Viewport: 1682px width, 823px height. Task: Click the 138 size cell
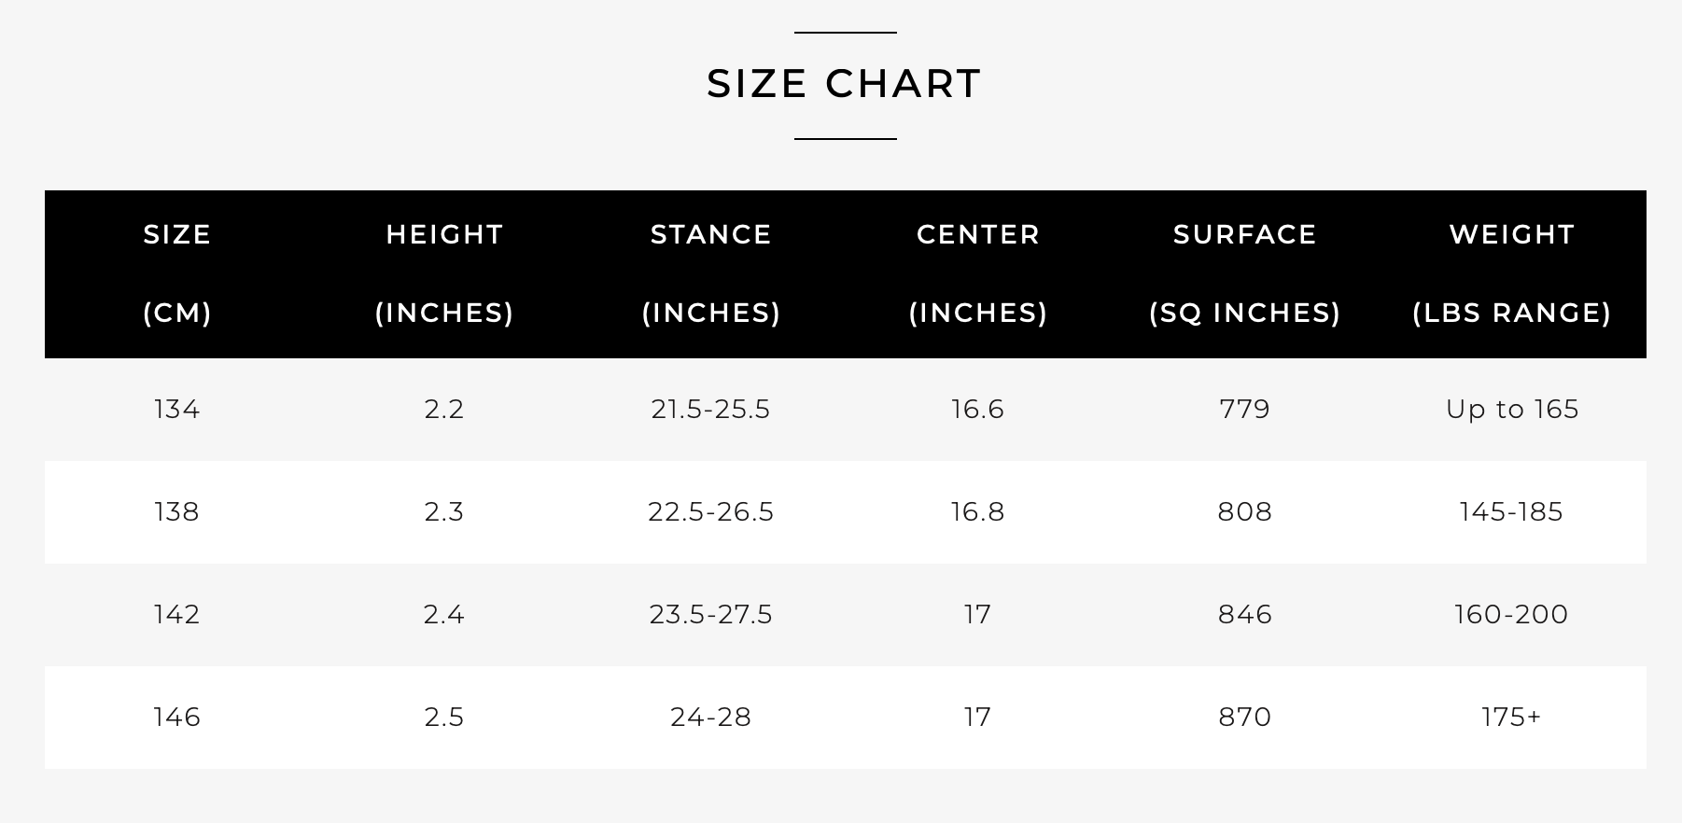[177, 512]
